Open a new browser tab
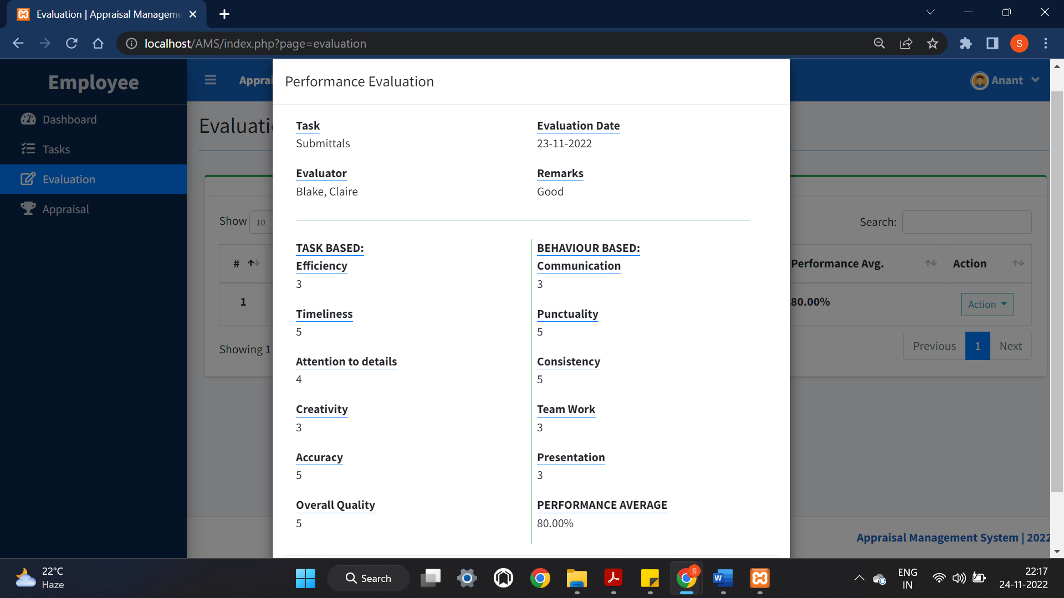Image resolution: width=1064 pixels, height=598 pixels. [224, 14]
